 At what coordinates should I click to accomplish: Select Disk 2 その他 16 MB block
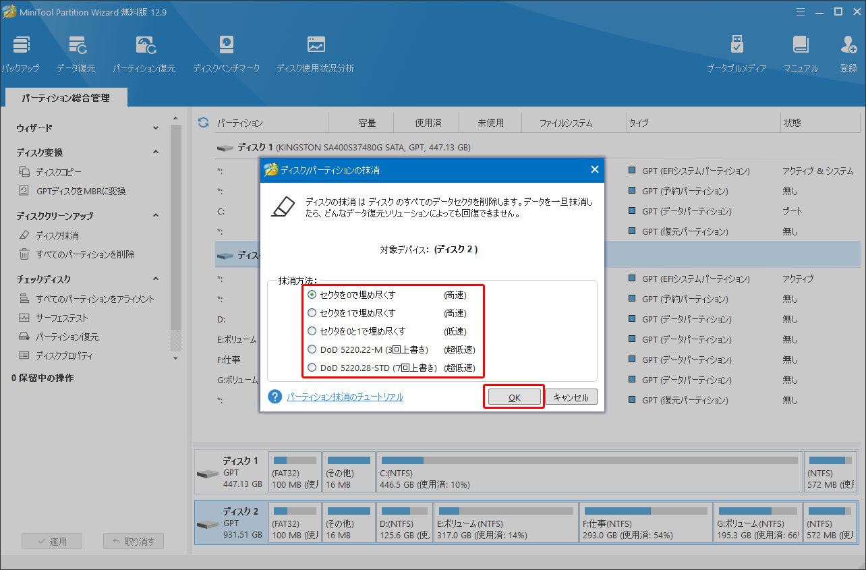[348, 523]
